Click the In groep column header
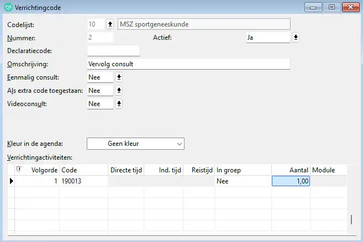Viewport: 363px width, 242px height. pos(243,170)
